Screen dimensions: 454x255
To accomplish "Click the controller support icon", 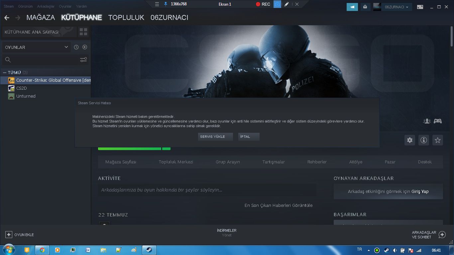I will (438, 121).
